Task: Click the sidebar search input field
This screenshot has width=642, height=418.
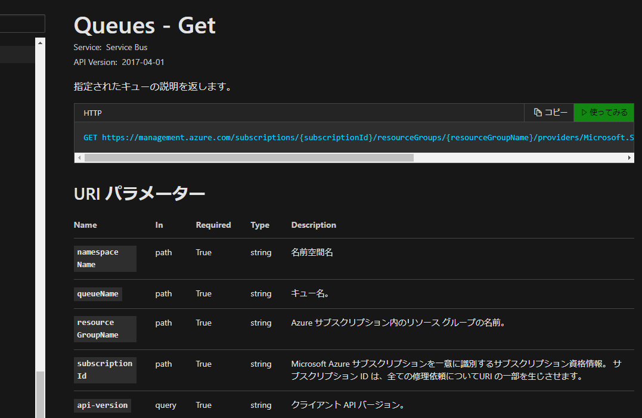Action: coord(22,23)
